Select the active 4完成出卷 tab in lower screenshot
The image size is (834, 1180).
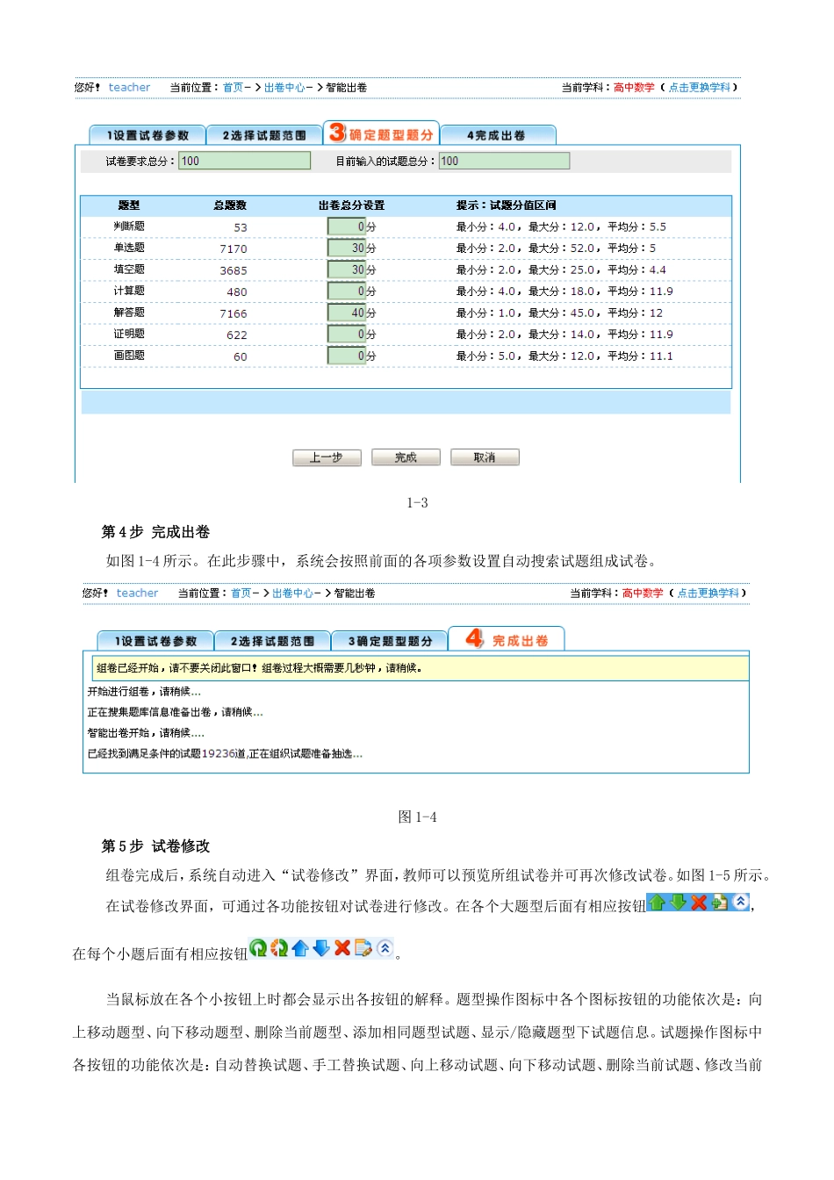[507, 639]
